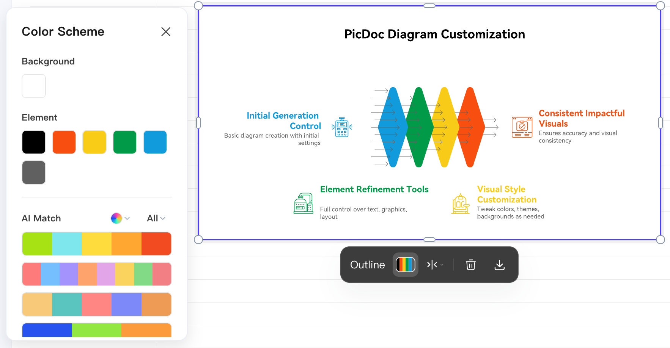670x348 pixels.
Task: Download the diagram
Action: pos(500,265)
